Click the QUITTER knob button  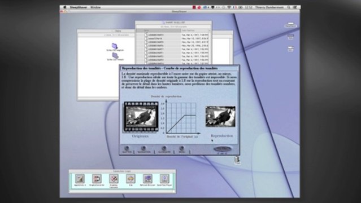click(x=127, y=148)
